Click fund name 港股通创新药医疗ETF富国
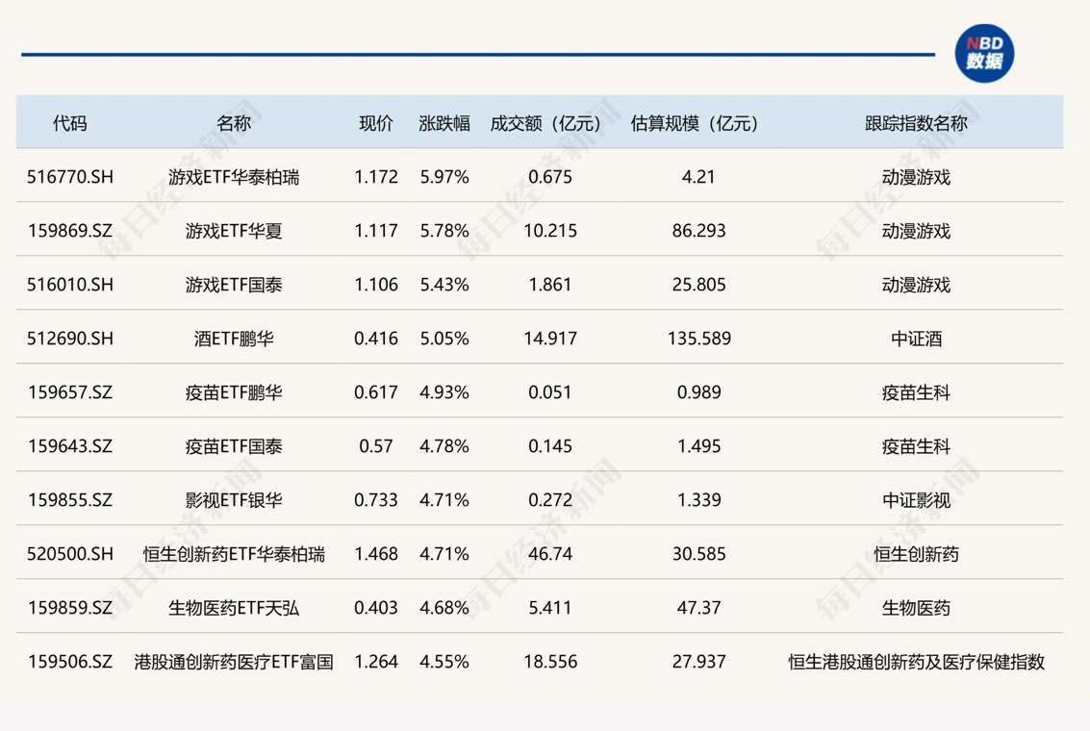Viewport: 1090px width, 731px height. (234, 662)
